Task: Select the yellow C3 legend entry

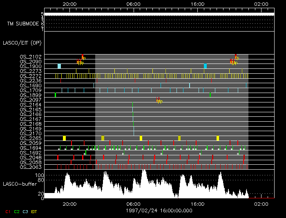Action: click(26, 211)
